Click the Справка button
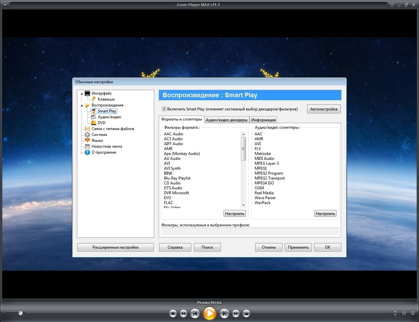 [175, 247]
